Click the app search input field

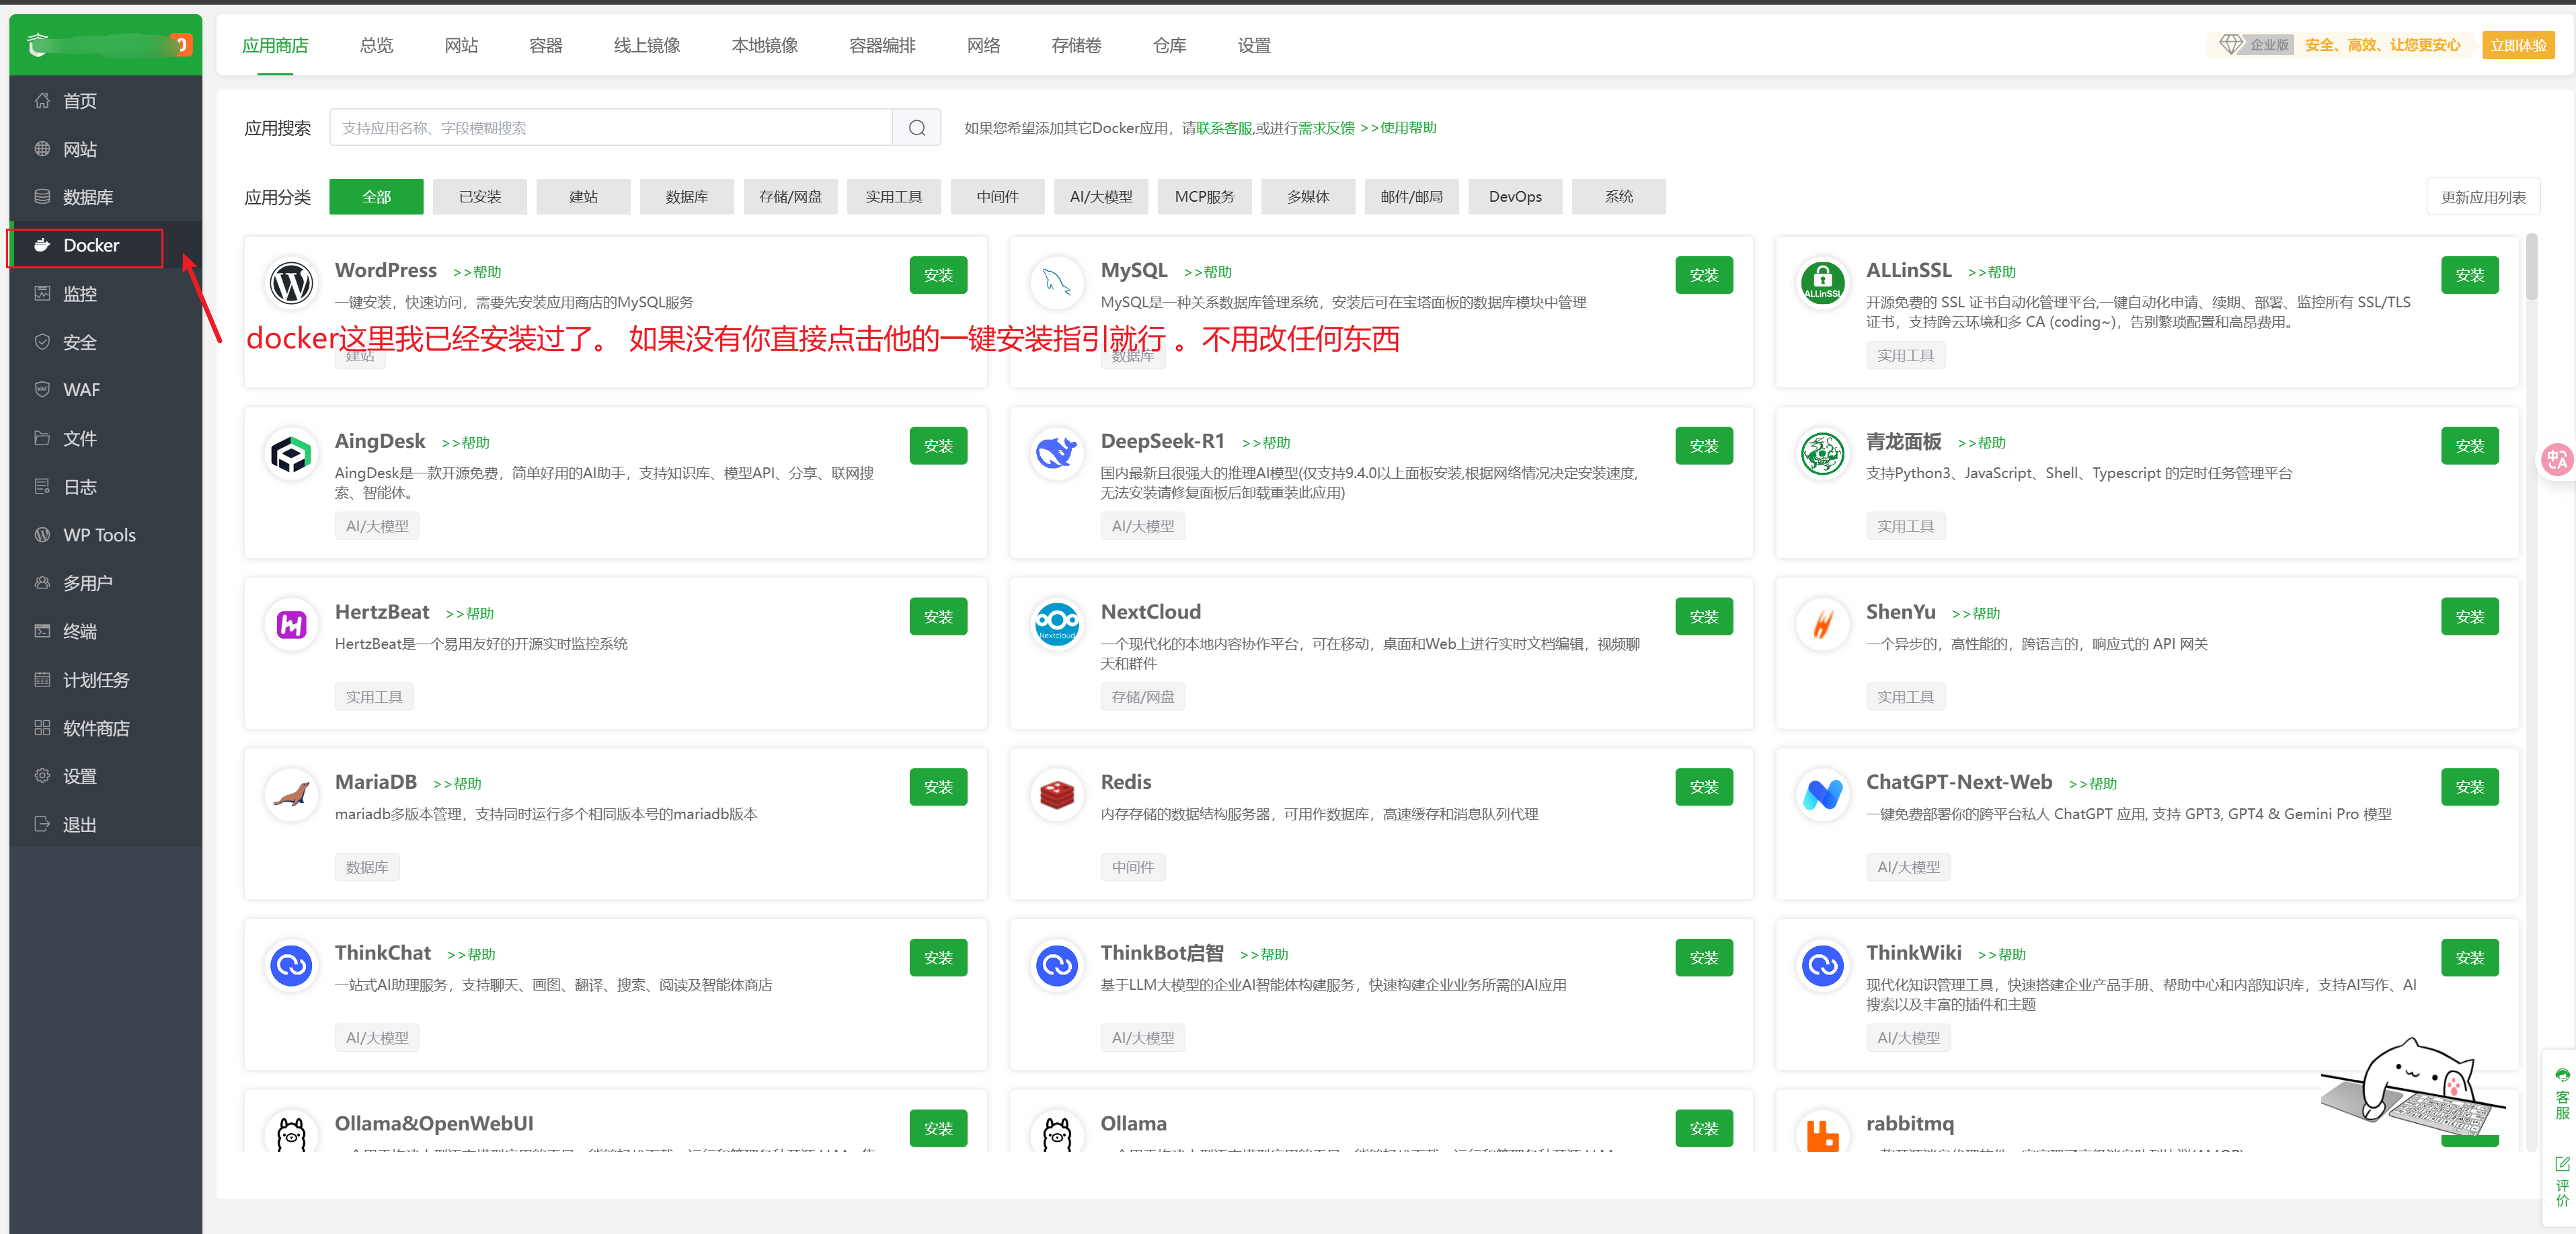610,128
